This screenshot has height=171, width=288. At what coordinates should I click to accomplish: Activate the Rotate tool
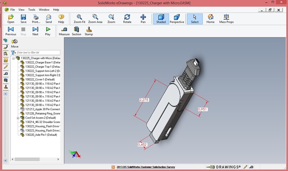pos(127,19)
